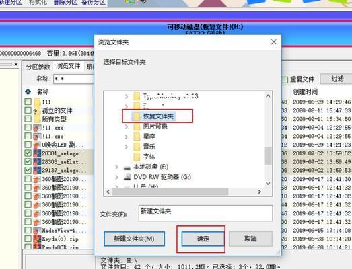Viewport: 352px width, 269px height.
Task: Click the 文件夹(F) text input field
Action: click(x=206, y=213)
